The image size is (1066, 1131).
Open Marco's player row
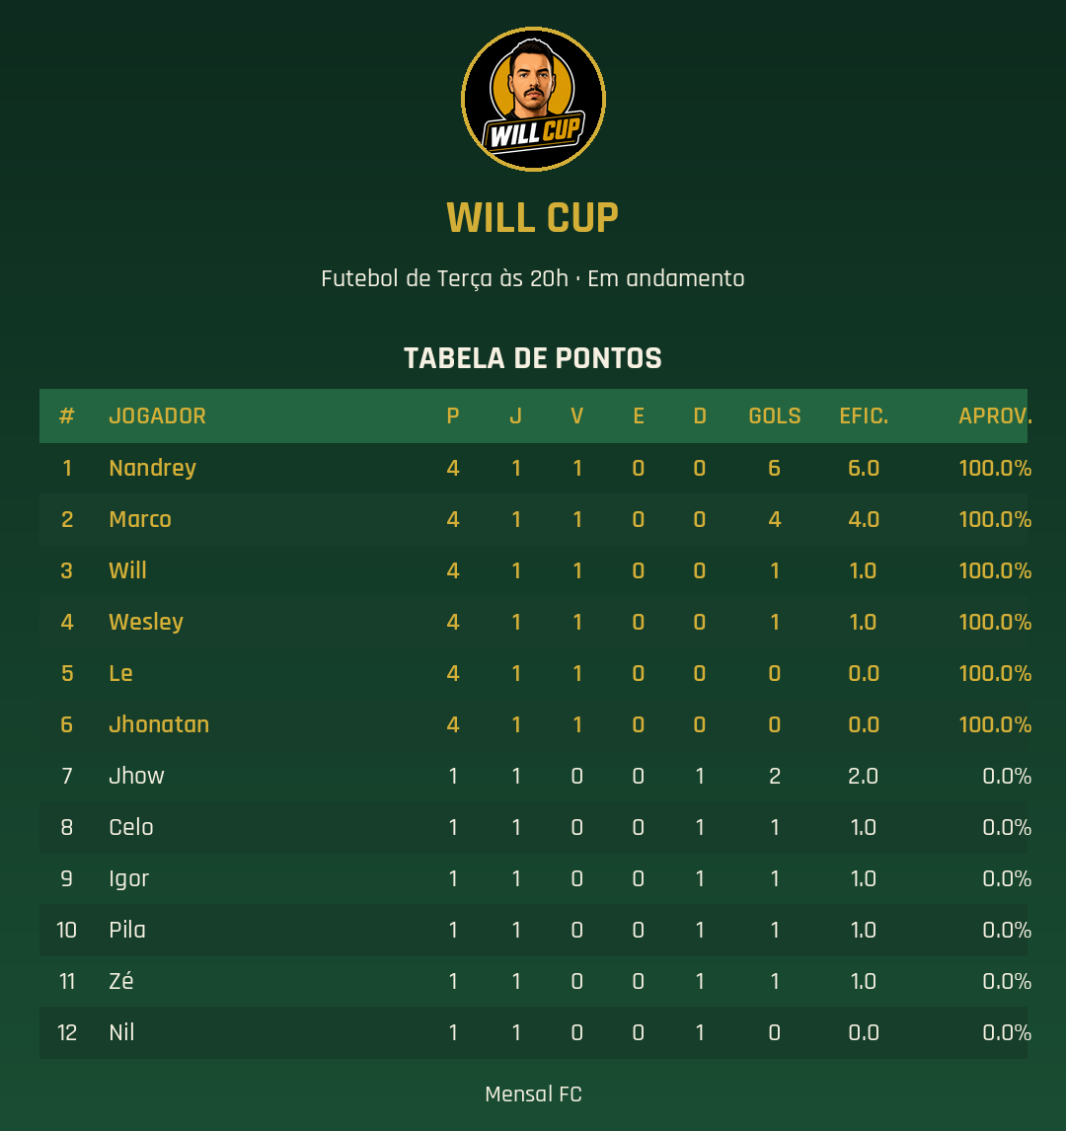[x=533, y=519]
